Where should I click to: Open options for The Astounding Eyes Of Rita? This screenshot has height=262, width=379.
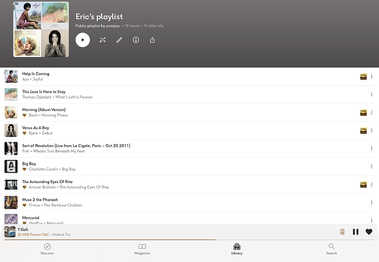(371, 185)
